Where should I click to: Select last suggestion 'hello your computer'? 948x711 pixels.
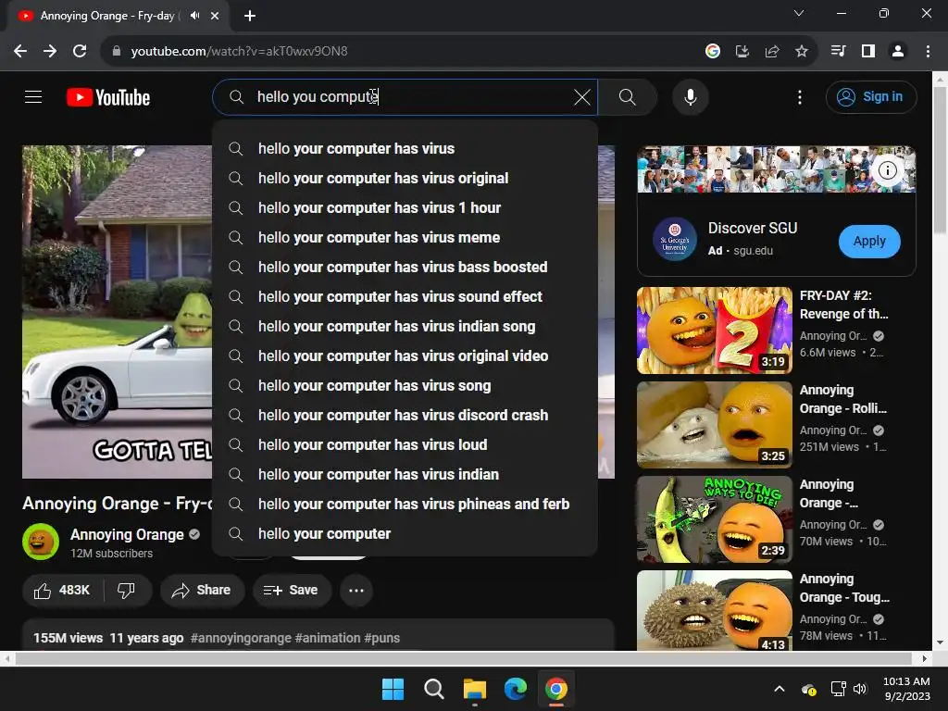click(405, 534)
